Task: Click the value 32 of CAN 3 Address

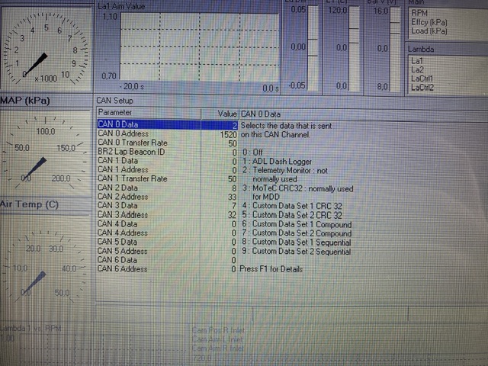Action: tap(232, 215)
